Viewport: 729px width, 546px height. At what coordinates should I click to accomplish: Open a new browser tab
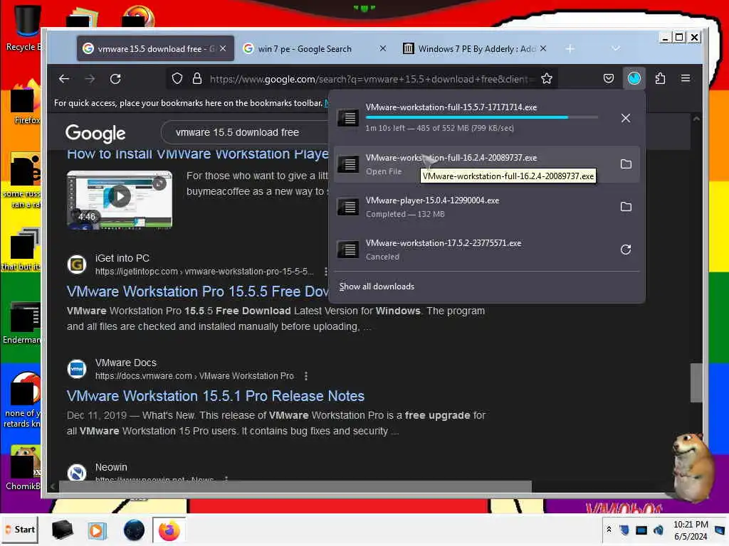click(570, 49)
